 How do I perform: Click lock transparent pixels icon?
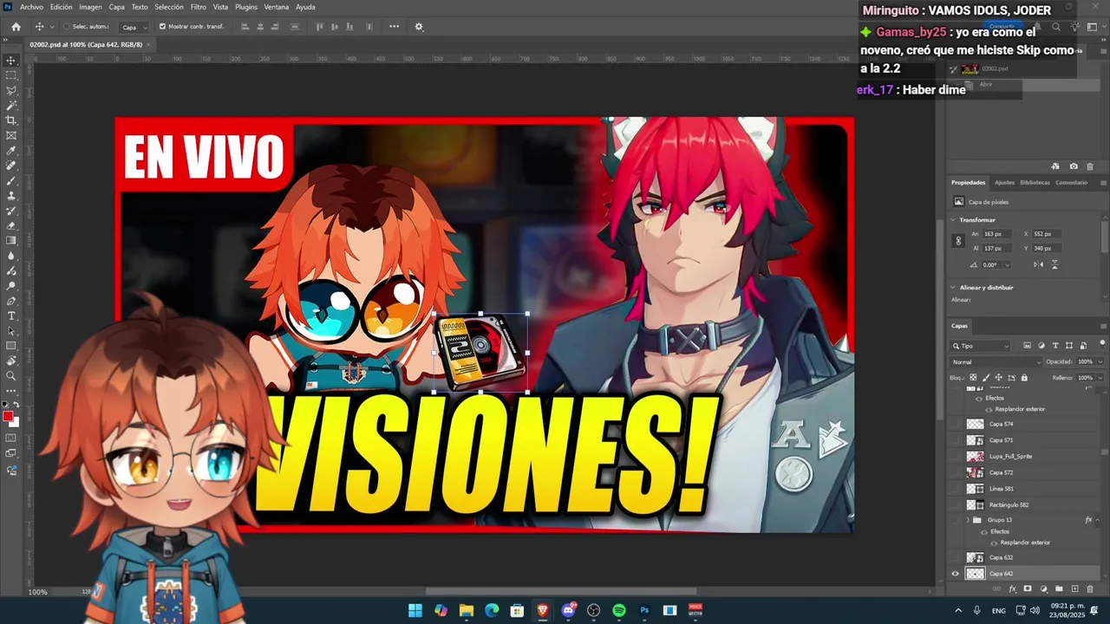(973, 378)
